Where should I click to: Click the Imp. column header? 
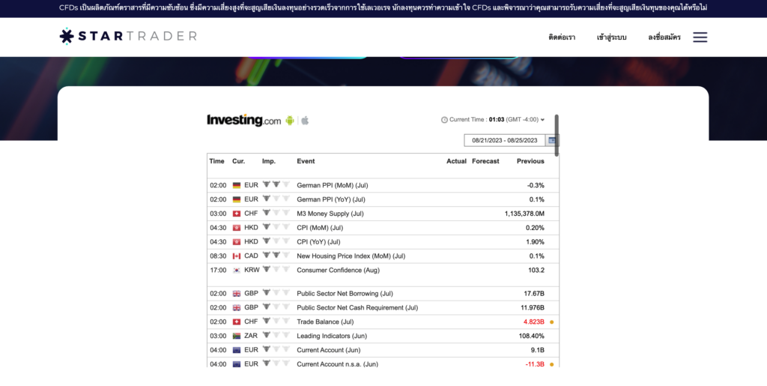click(269, 161)
